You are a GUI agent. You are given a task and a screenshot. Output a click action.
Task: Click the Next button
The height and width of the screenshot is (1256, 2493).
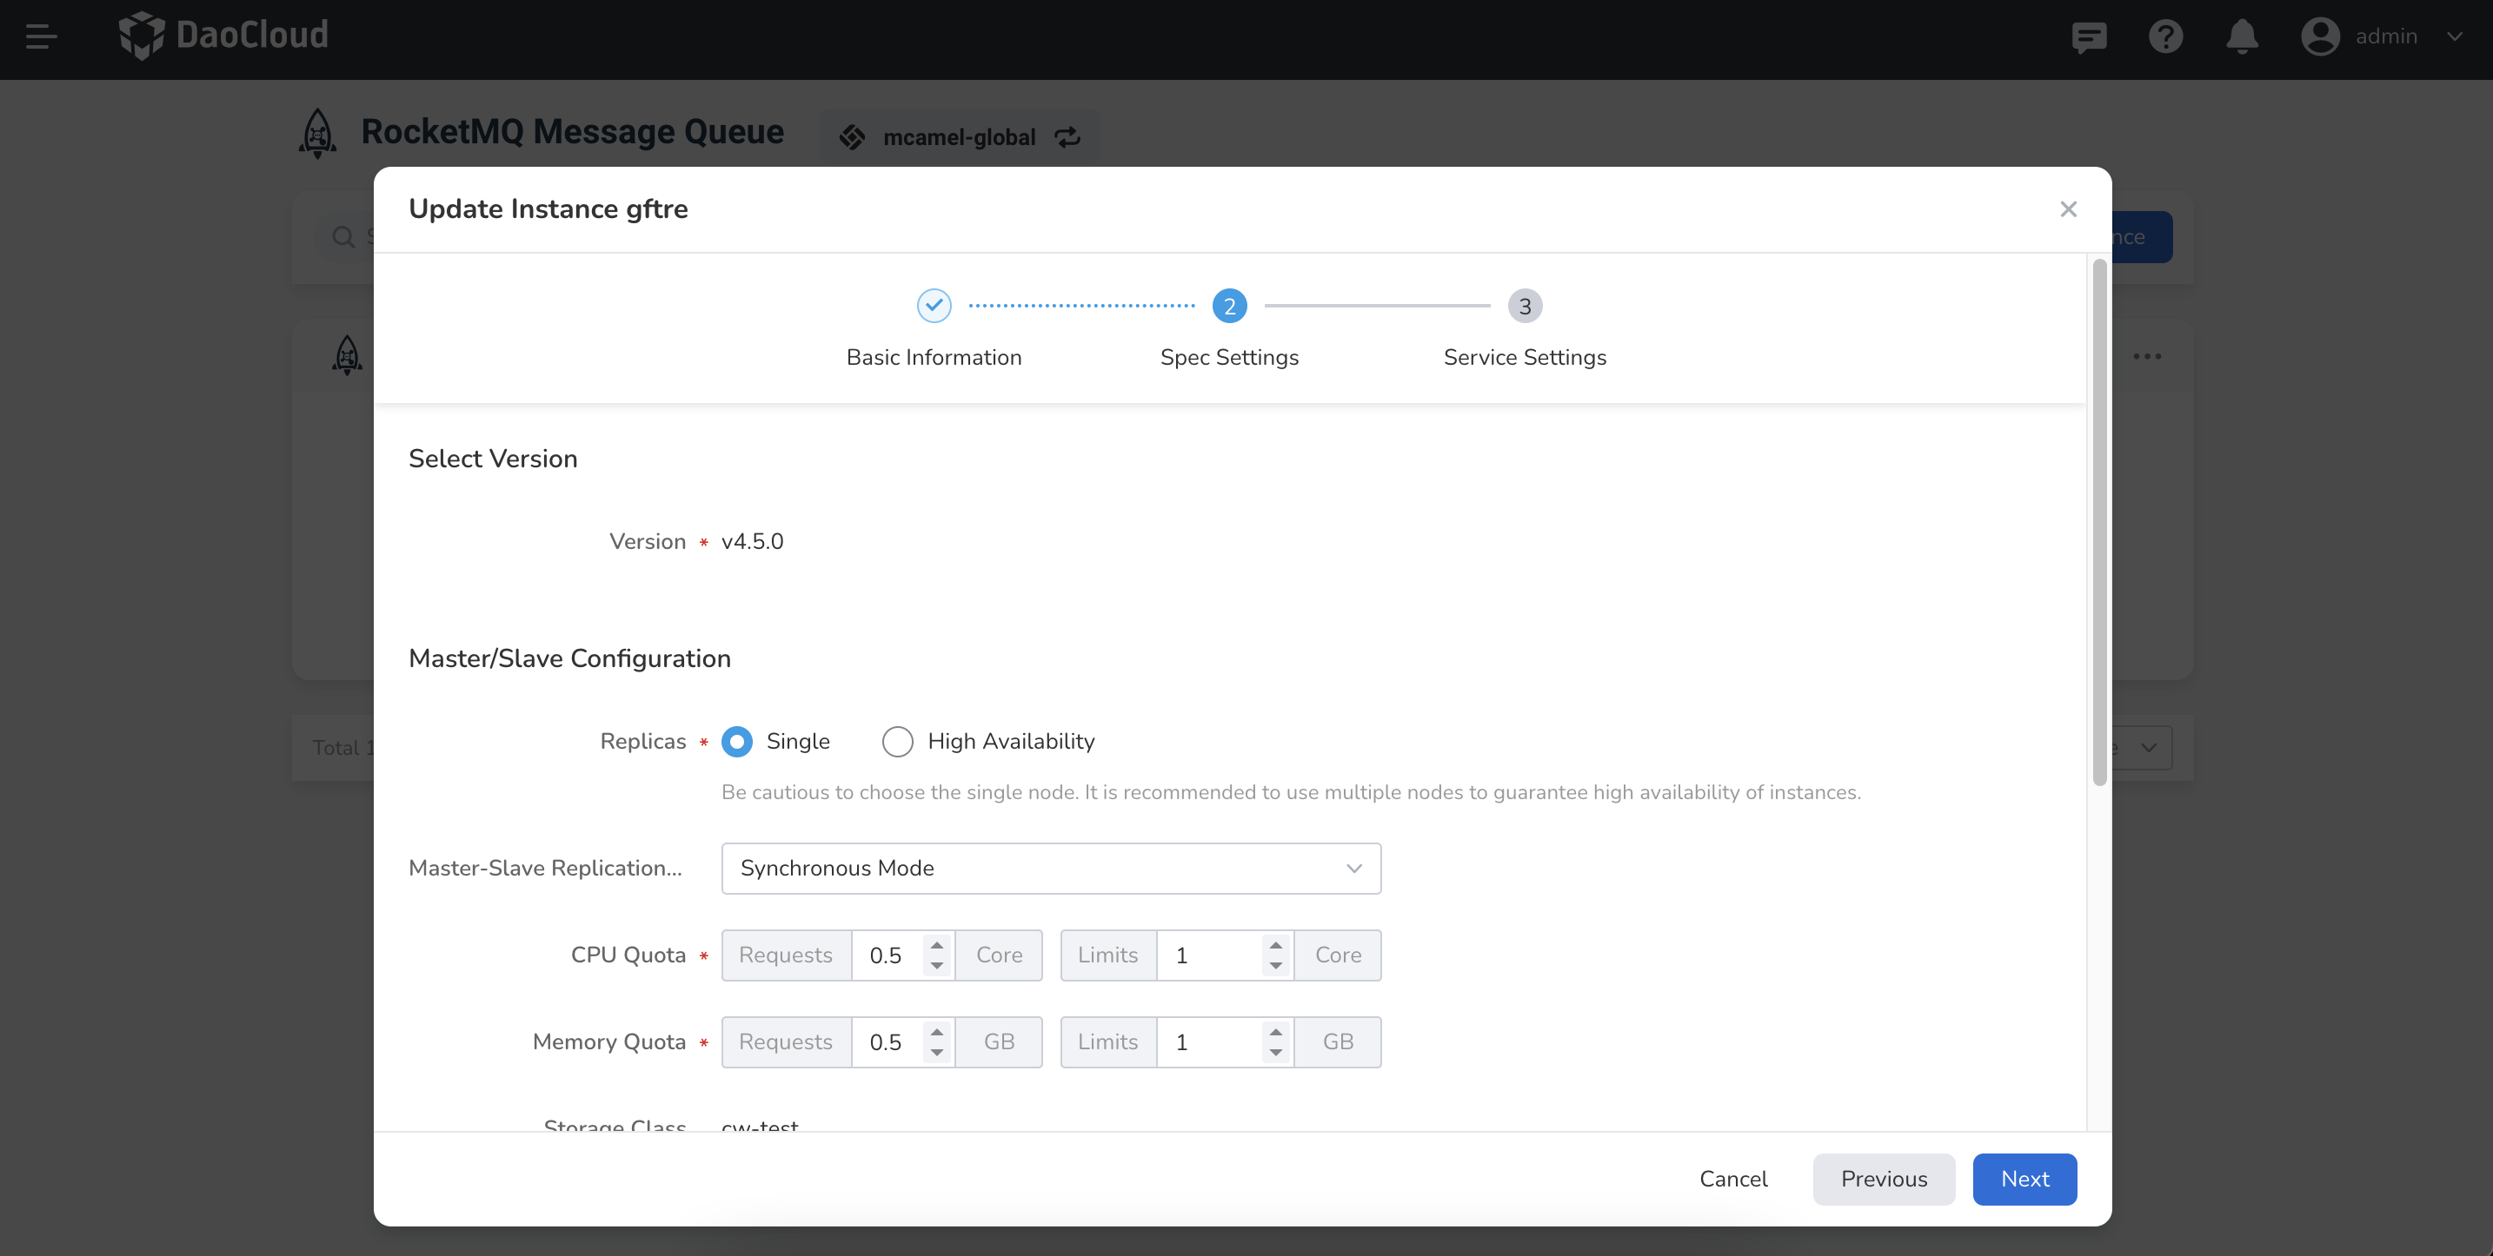coord(2024,1179)
